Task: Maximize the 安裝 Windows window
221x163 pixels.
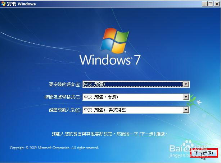Action: tap(211, 4)
